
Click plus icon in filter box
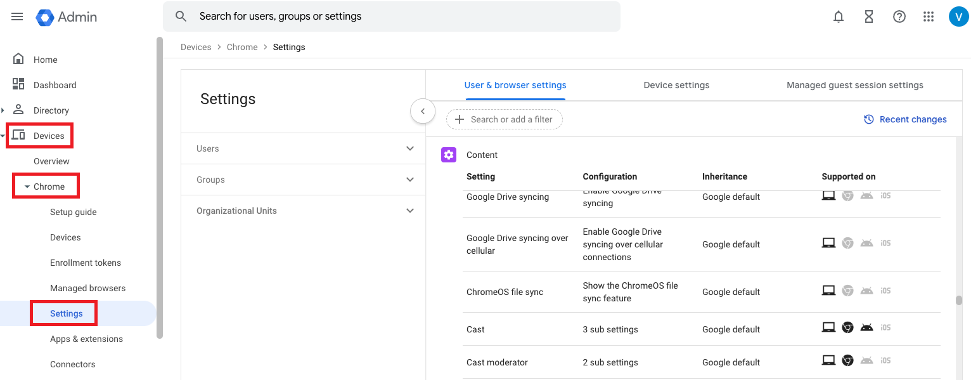pos(460,119)
